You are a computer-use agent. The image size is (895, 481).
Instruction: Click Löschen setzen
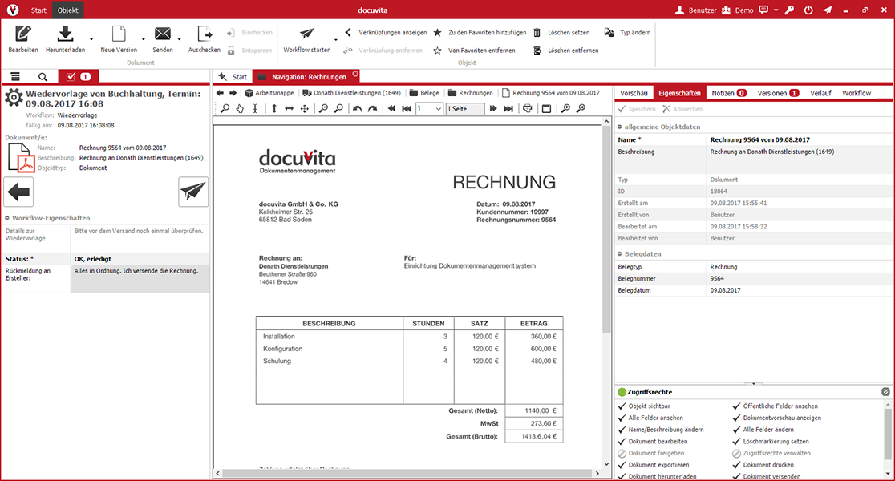point(561,33)
